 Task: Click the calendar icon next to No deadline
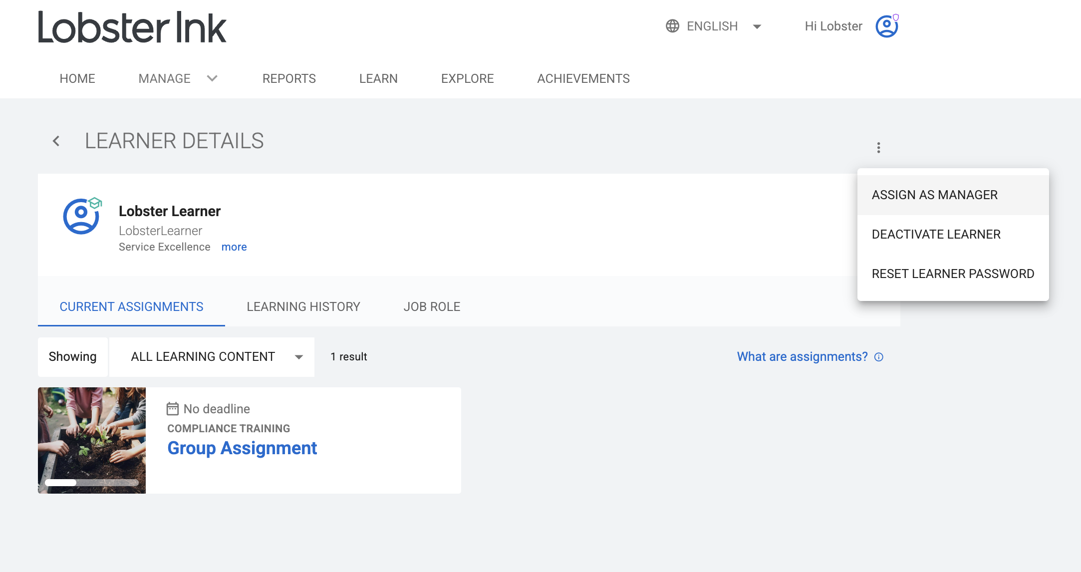tap(173, 409)
